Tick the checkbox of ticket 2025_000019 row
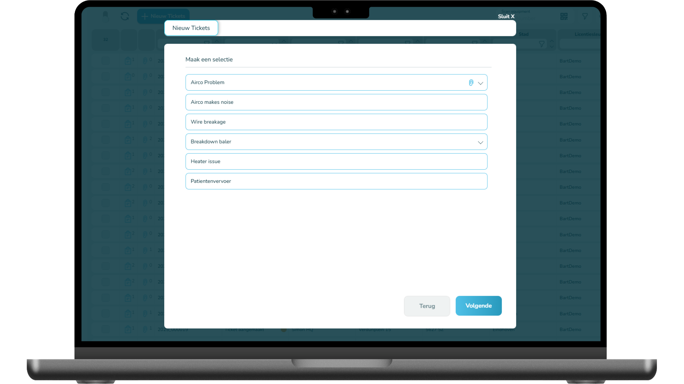The height and width of the screenshot is (384, 684). (x=105, y=329)
